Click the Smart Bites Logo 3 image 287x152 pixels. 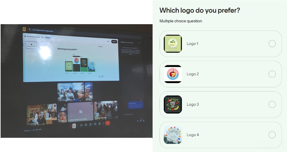click(173, 104)
